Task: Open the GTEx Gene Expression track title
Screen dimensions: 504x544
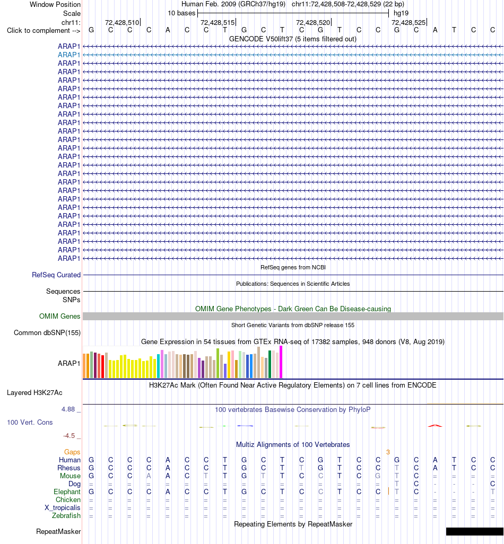Action: tap(293, 342)
